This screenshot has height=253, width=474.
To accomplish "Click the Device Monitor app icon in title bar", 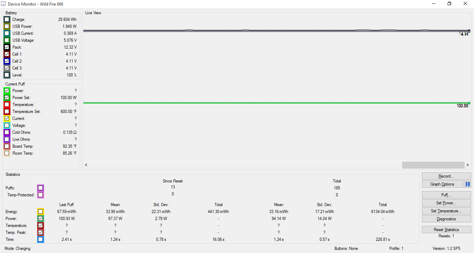I will (x=3, y=4).
